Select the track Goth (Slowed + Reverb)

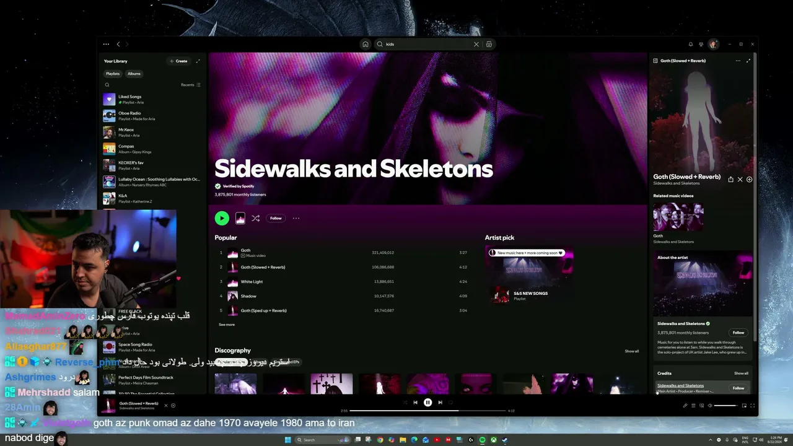(x=343, y=267)
